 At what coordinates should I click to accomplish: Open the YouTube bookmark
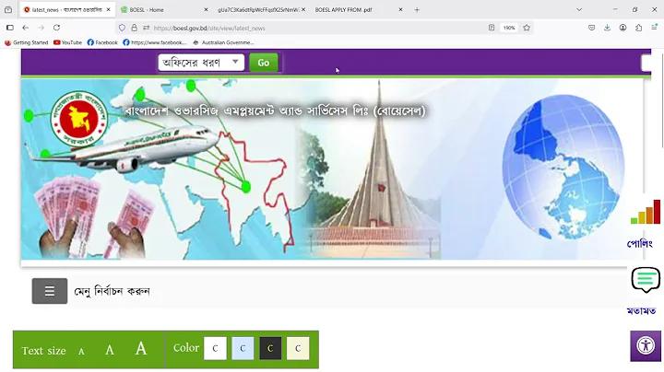67,42
